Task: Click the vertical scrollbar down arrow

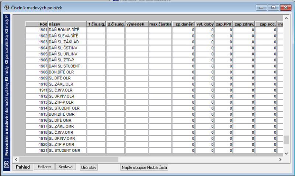Action: tap(287, 154)
